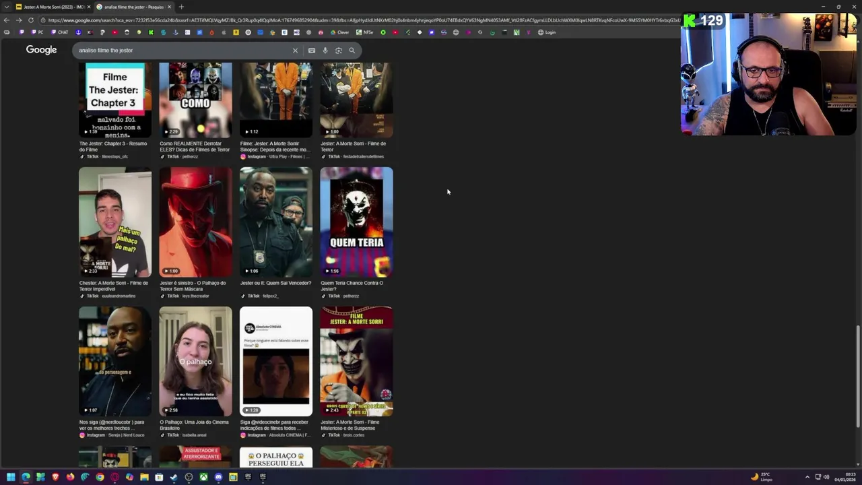Open the ASSUSTADOR E ATERRORIZANTE video

[195, 457]
